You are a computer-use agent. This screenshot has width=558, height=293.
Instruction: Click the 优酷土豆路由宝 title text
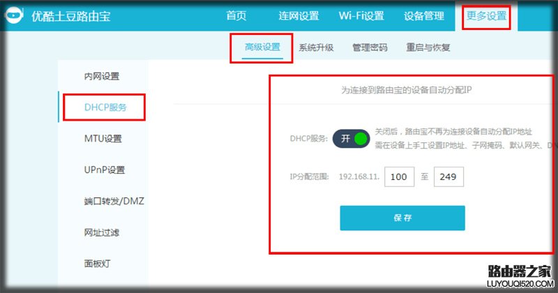[71, 16]
